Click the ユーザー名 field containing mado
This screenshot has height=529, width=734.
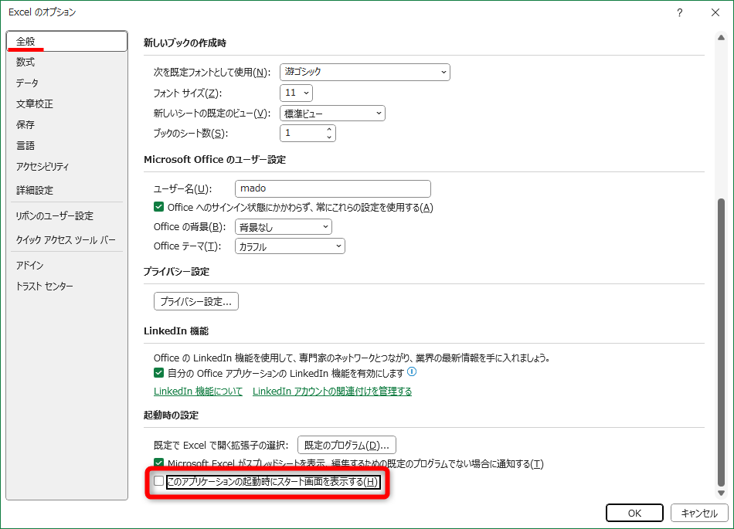[332, 188]
